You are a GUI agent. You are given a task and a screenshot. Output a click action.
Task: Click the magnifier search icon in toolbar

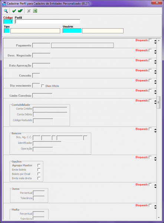point(6,11)
